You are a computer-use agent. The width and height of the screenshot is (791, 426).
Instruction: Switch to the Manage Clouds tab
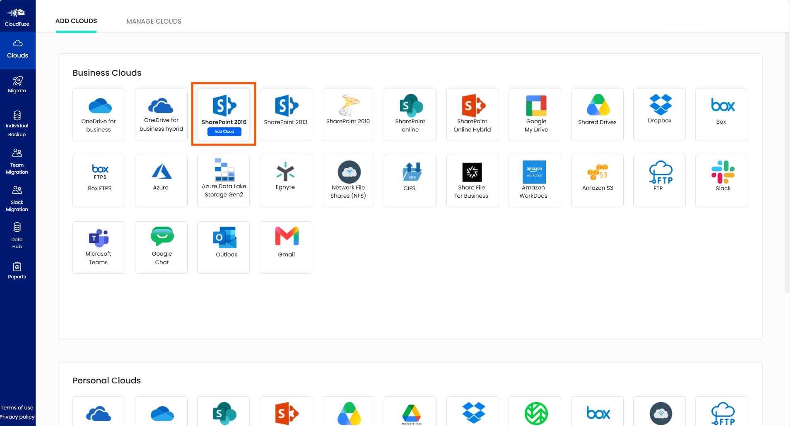coord(154,21)
